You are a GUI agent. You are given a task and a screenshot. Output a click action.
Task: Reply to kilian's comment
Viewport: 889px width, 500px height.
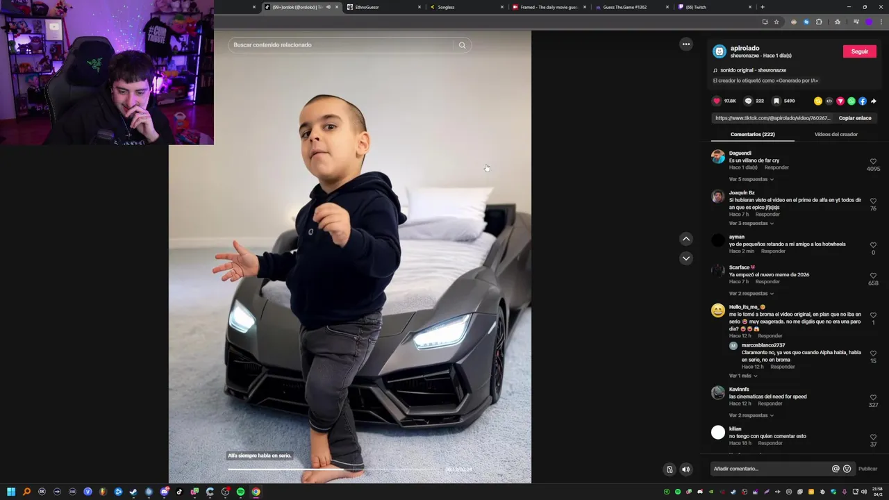(x=770, y=443)
